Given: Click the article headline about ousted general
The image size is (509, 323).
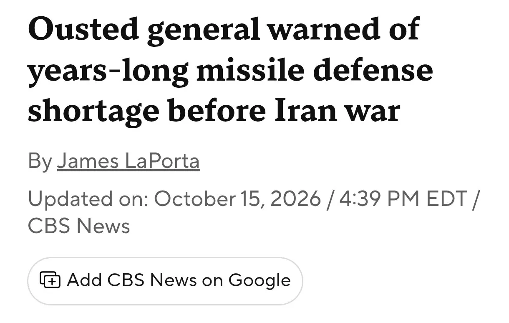Looking at the screenshot, I should 230,71.
